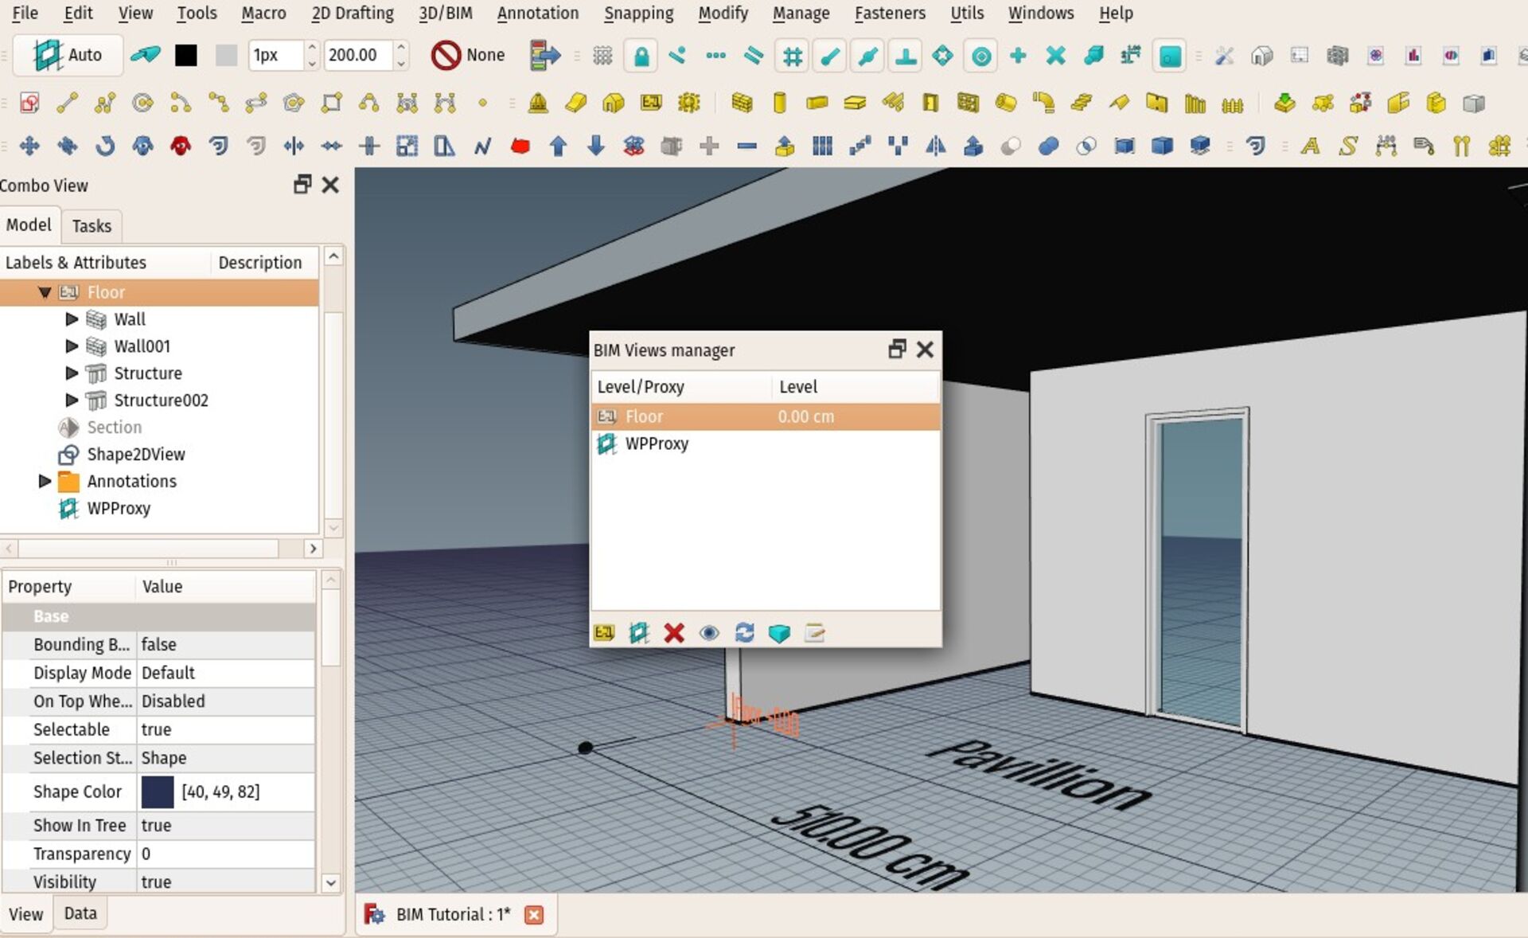
Task: Toggle snap intersection X button
Action: pos(1056,56)
